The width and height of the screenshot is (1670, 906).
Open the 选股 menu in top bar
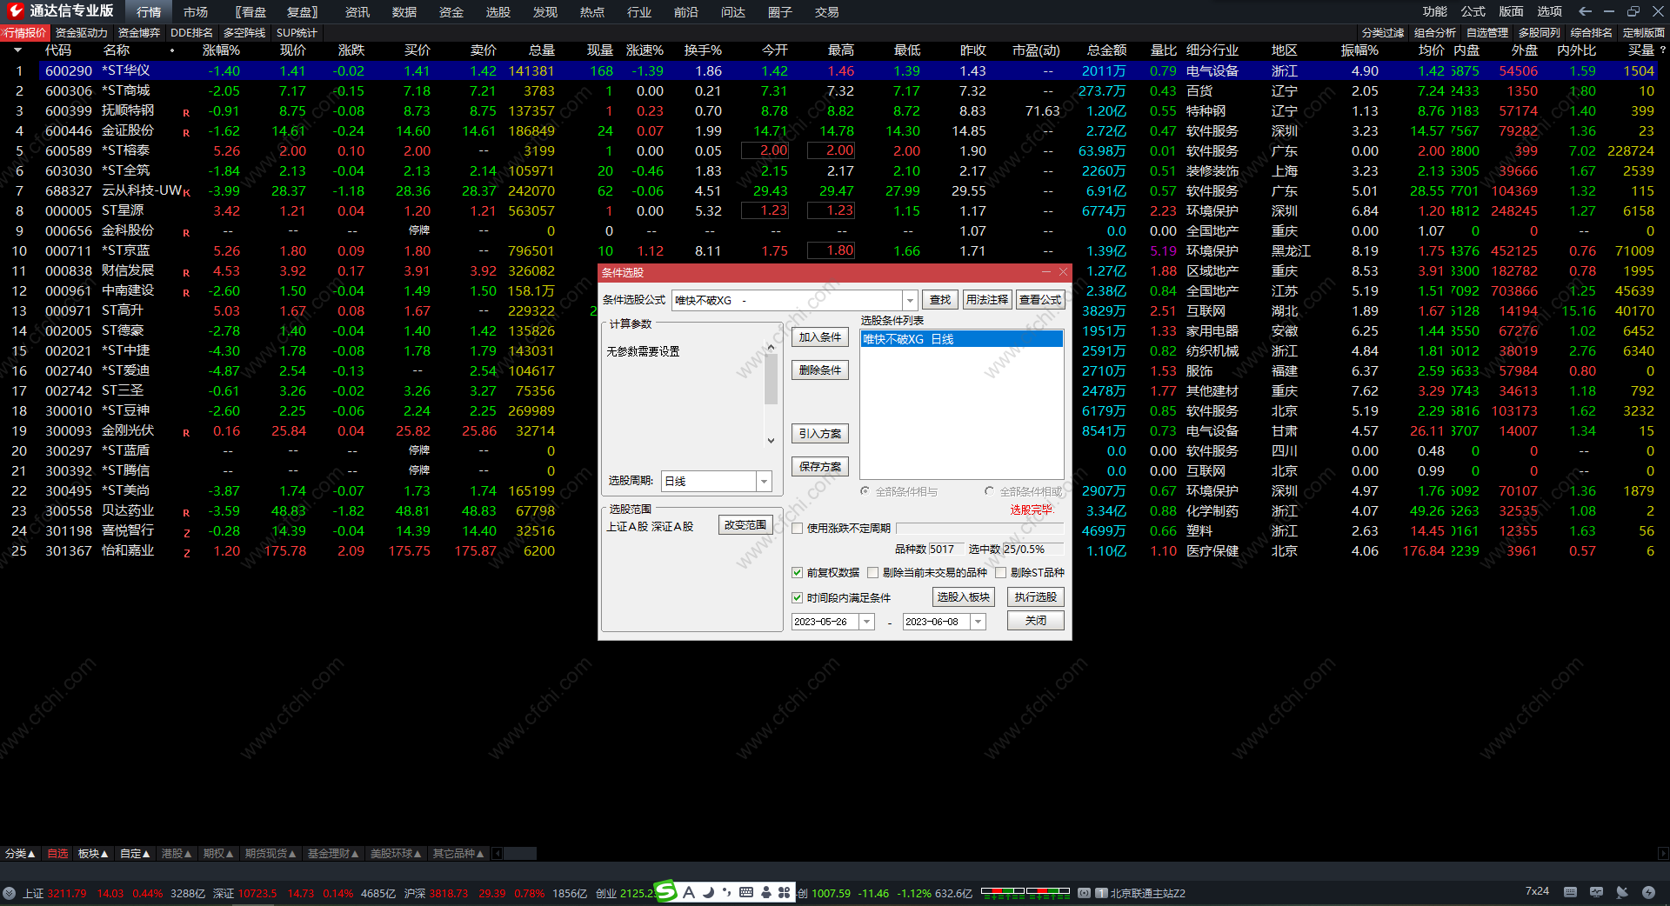coord(498,12)
